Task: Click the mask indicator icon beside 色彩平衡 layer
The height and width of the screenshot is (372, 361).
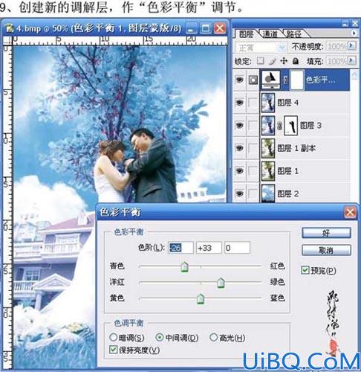Action: (253, 80)
